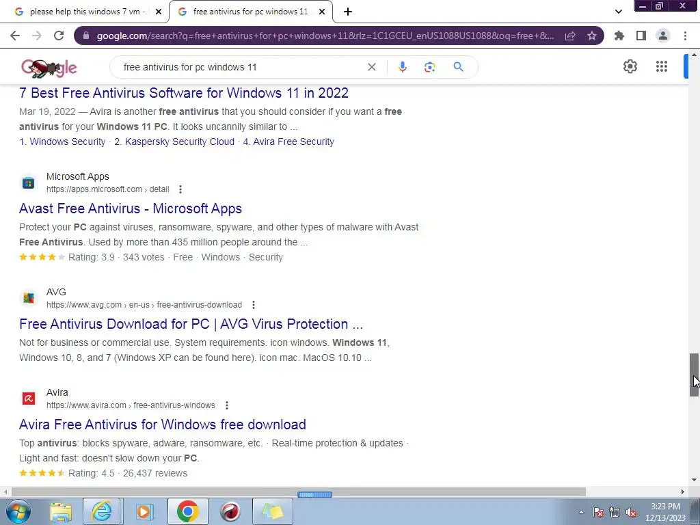The height and width of the screenshot is (525, 700).
Task: Click the Microsoft Apps site favicon
Action: pos(29,183)
